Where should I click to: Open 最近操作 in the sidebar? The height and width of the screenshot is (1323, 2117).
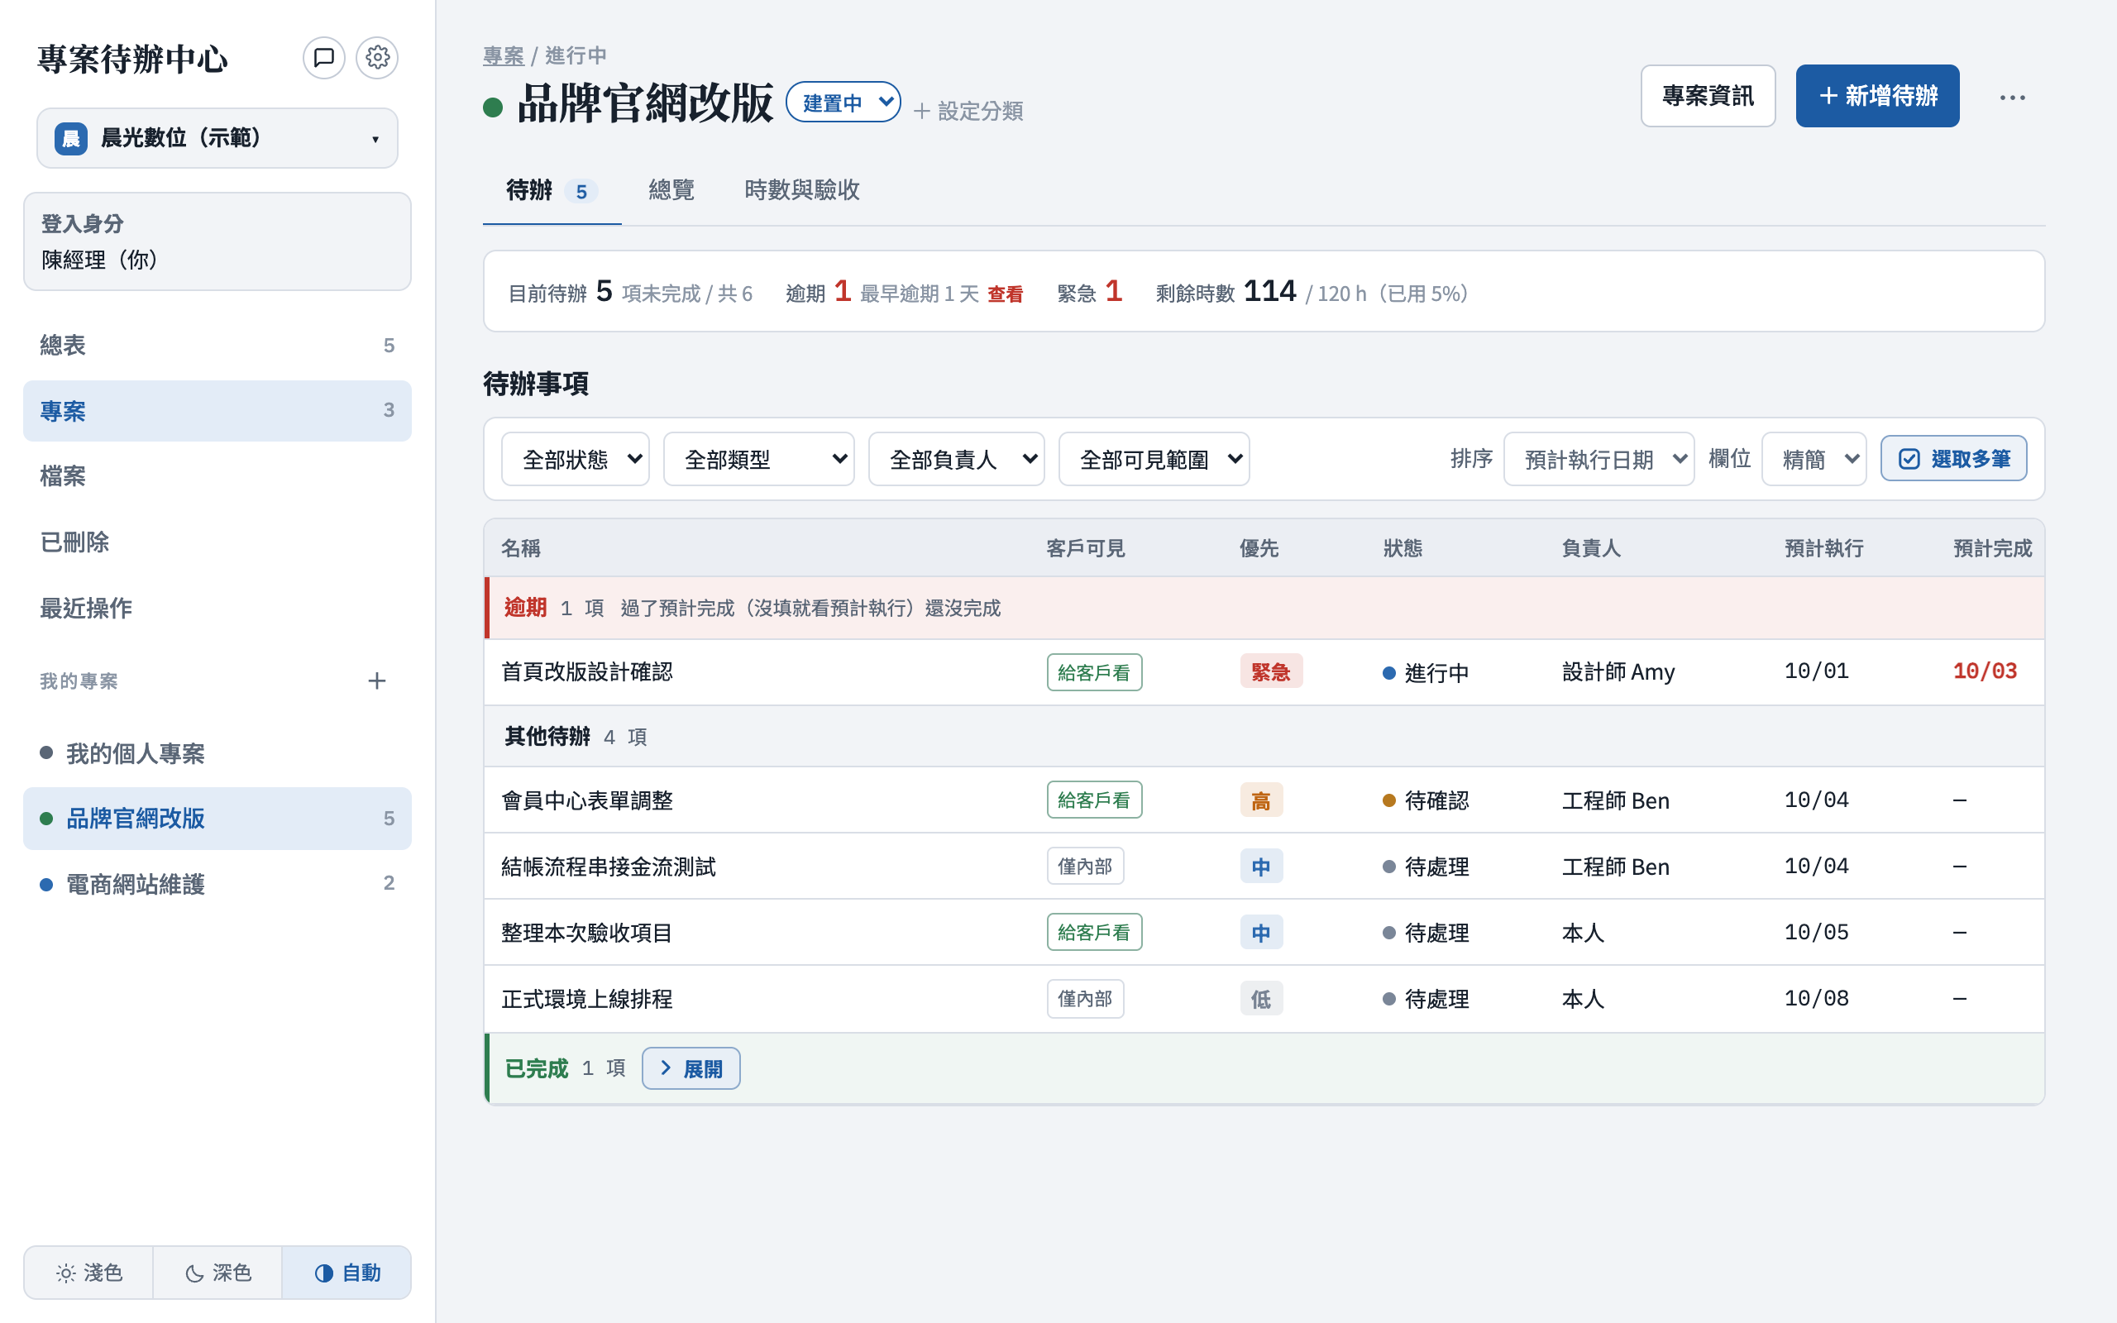click(217, 607)
